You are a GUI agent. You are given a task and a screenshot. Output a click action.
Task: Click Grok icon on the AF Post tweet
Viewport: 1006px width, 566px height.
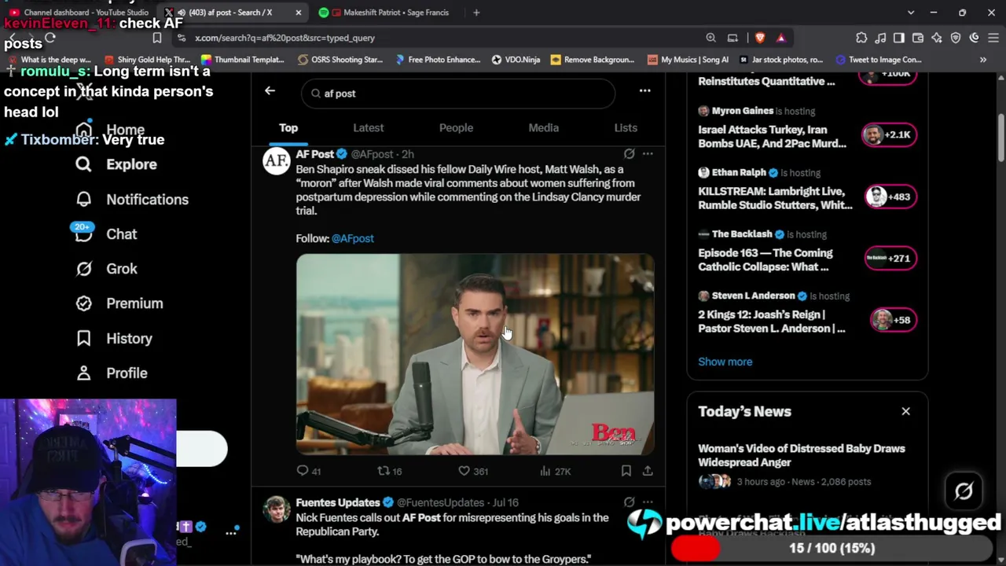tap(629, 154)
